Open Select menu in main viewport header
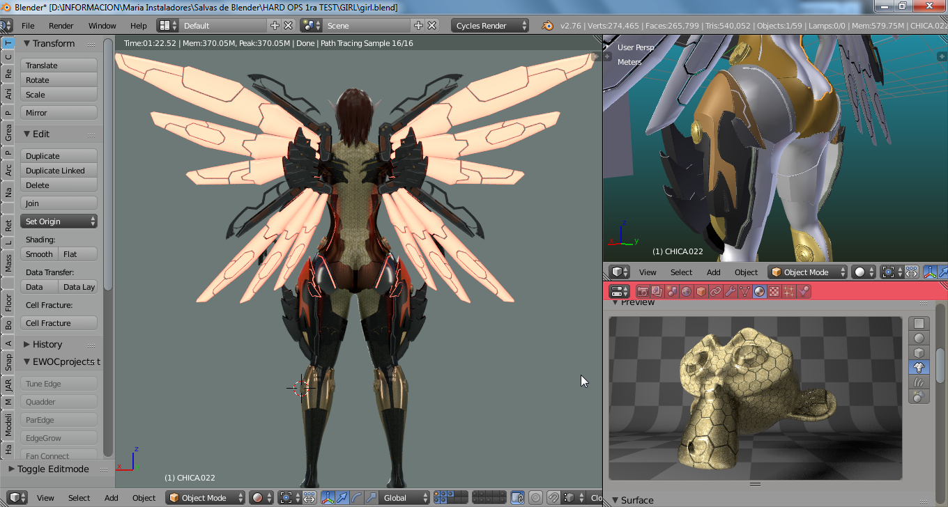948x507 pixels. tap(79, 498)
